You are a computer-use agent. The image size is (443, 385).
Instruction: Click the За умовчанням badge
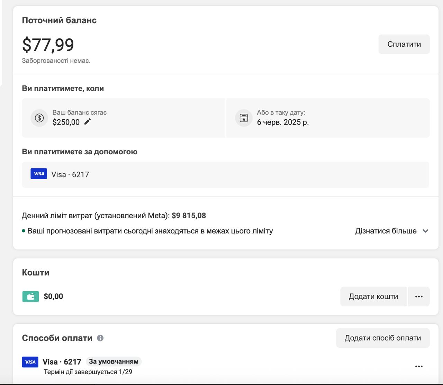point(114,361)
